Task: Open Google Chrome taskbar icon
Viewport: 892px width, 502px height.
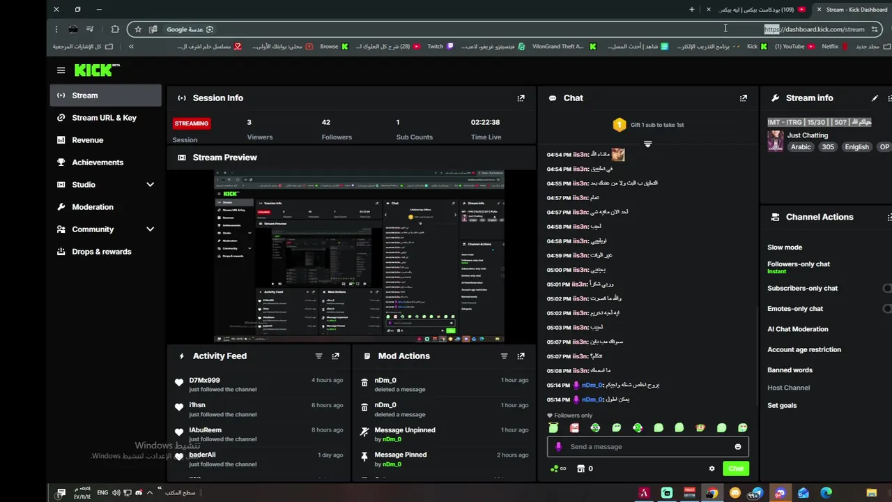Action: click(712, 493)
